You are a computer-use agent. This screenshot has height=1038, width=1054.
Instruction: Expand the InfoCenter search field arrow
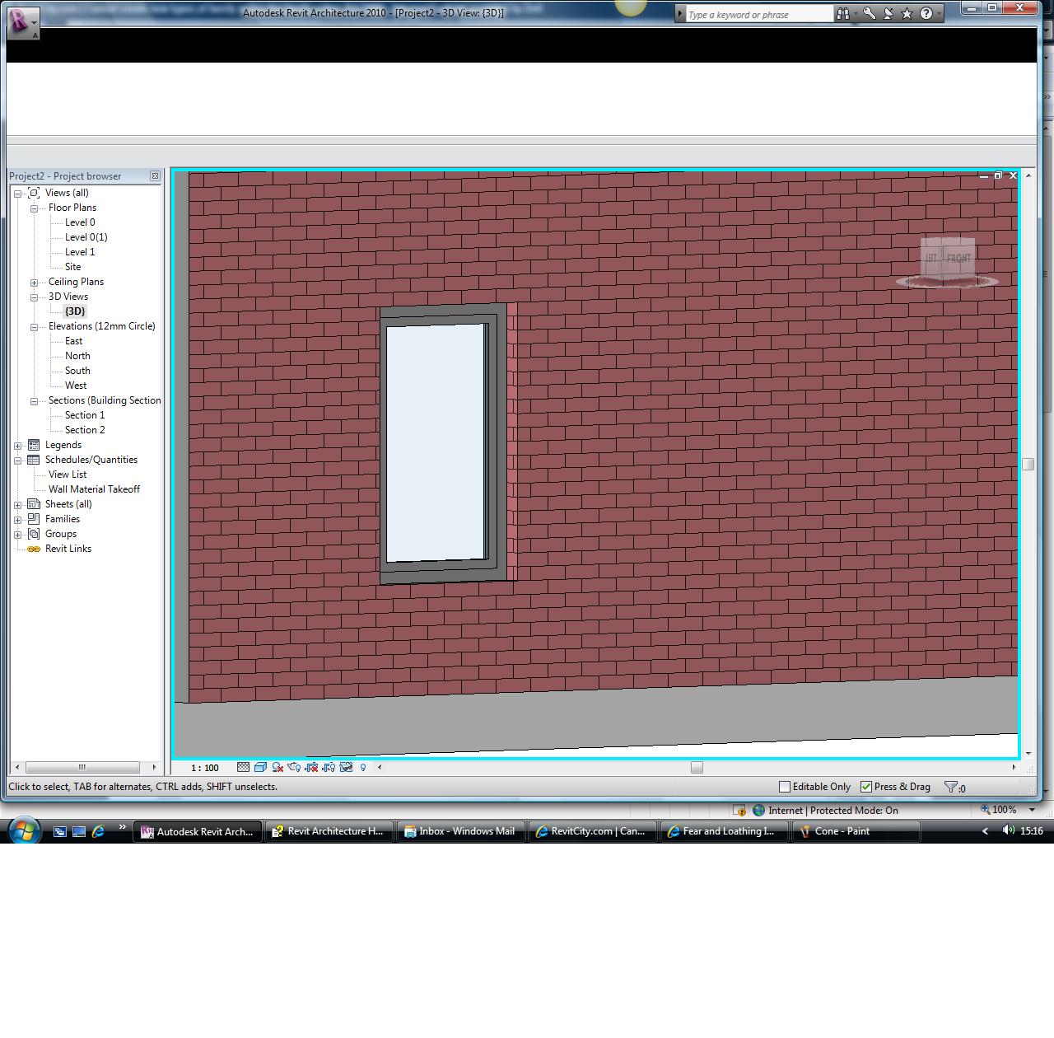coord(680,14)
